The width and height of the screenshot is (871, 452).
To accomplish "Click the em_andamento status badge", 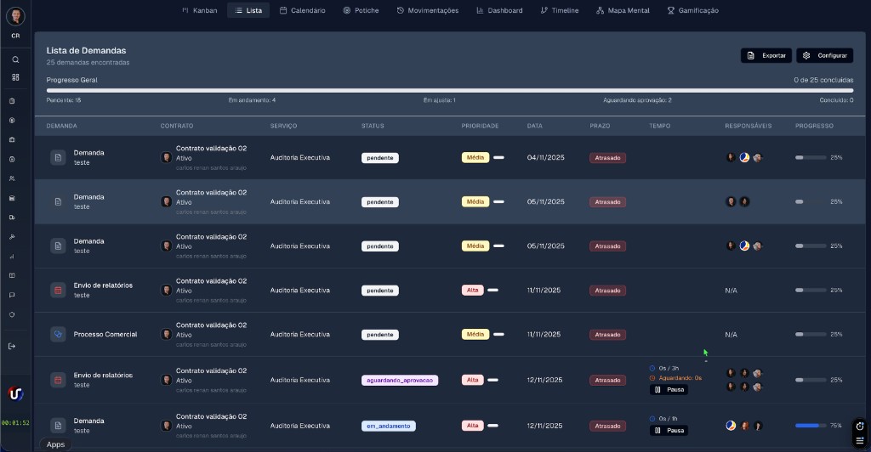I will pos(388,426).
